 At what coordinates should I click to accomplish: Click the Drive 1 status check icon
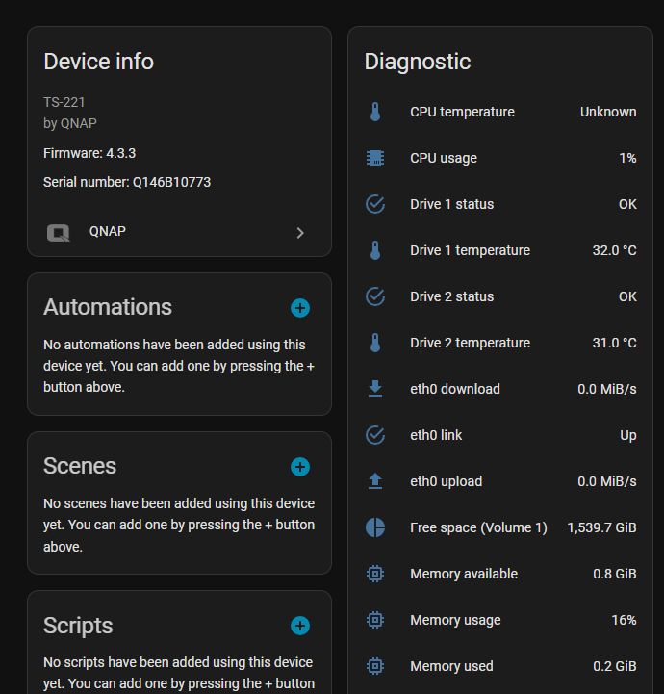pyautogui.click(x=375, y=204)
